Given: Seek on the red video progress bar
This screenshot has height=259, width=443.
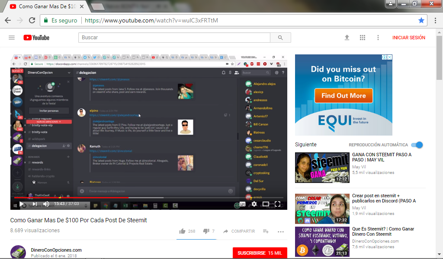Looking at the screenshot, I should [149, 198].
